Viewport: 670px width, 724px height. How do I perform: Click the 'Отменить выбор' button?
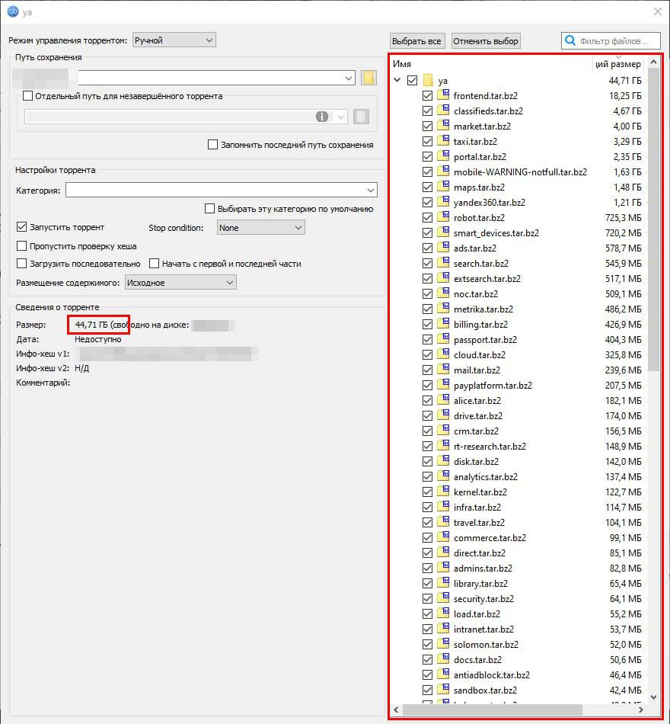point(486,40)
